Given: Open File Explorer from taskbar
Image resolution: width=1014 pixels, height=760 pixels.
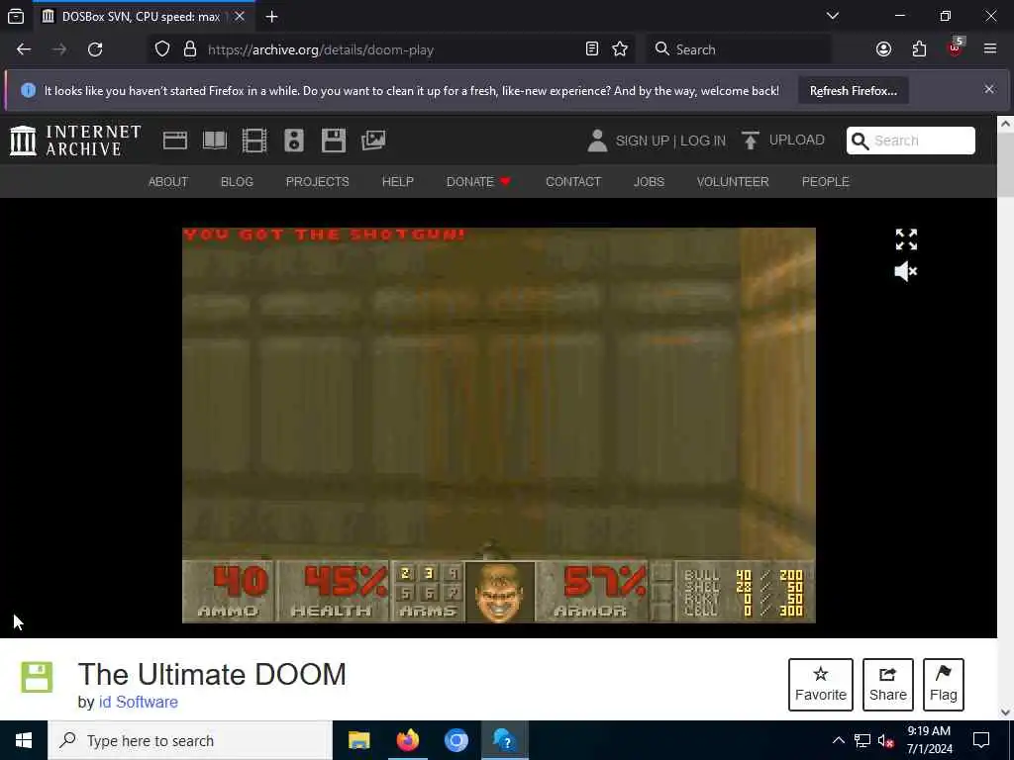Looking at the screenshot, I should (x=358, y=740).
